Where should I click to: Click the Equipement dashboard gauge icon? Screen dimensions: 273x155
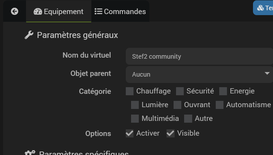38,12
